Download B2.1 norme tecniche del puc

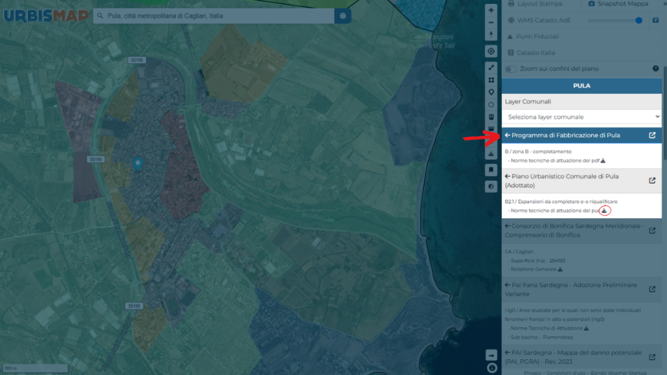pos(604,210)
